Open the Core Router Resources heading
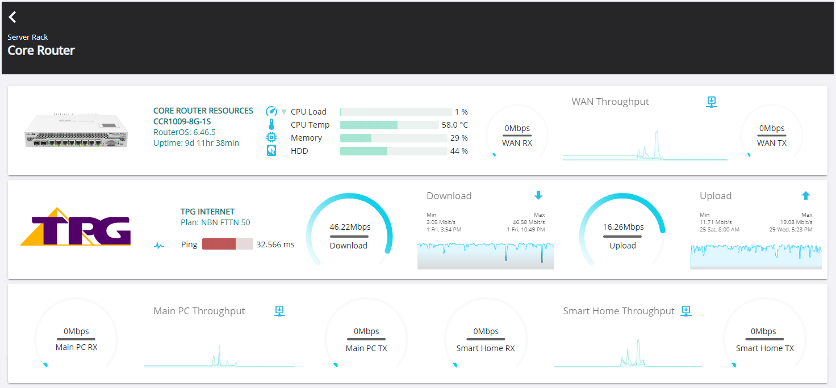This screenshot has width=836, height=388. (x=203, y=111)
